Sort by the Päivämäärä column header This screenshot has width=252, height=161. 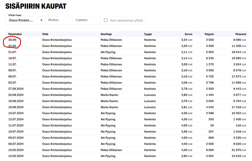[x=16, y=34]
